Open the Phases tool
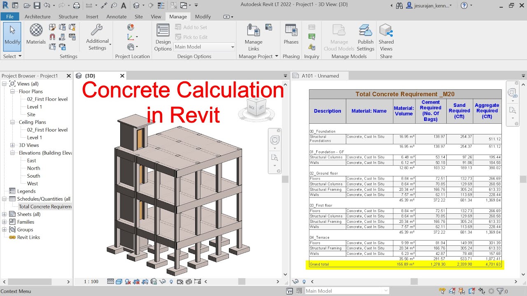Screen dimensions: 527x296 pyautogui.click(x=291, y=34)
